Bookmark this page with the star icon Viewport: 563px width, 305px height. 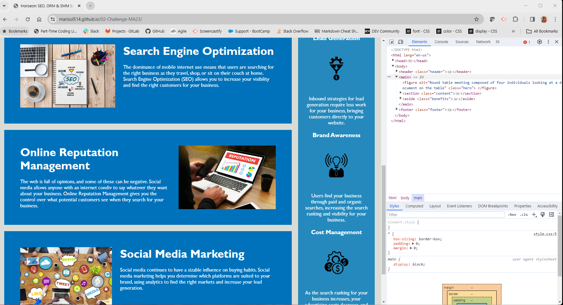[476, 19]
